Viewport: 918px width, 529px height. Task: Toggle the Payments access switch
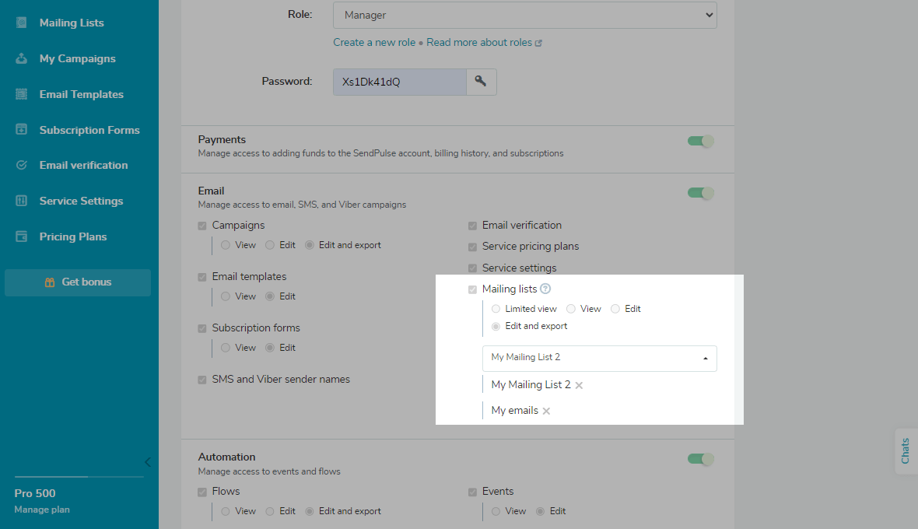tap(700, 142)
